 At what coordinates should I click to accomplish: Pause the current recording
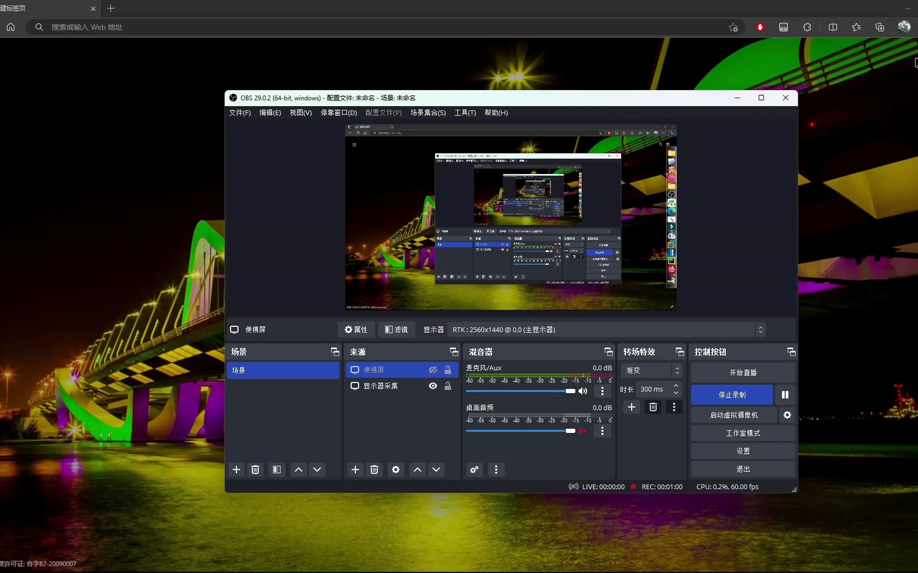(785, 395)
